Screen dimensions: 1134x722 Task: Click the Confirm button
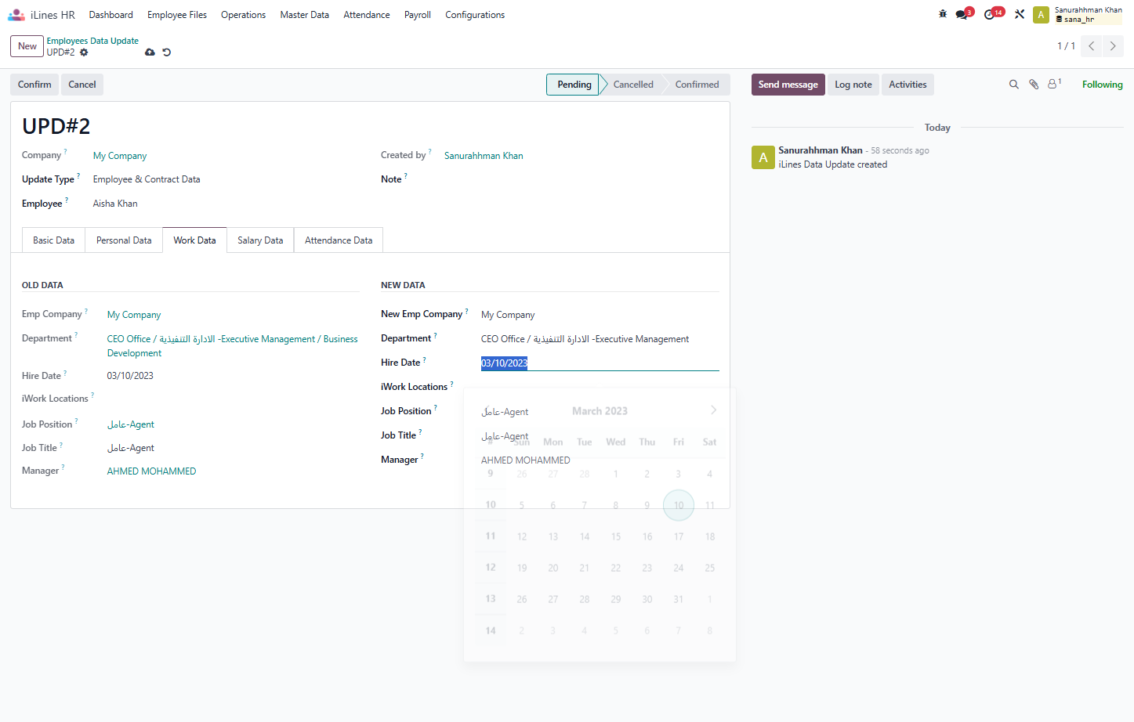[34, 85]
